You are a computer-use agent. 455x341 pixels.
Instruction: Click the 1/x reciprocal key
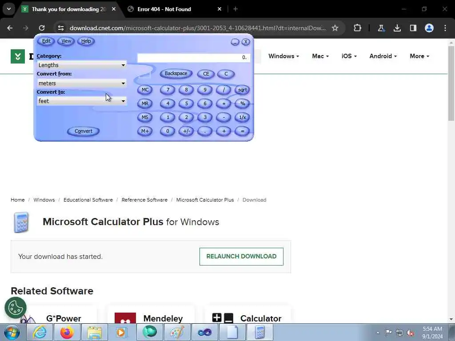(x=242, y=117)
